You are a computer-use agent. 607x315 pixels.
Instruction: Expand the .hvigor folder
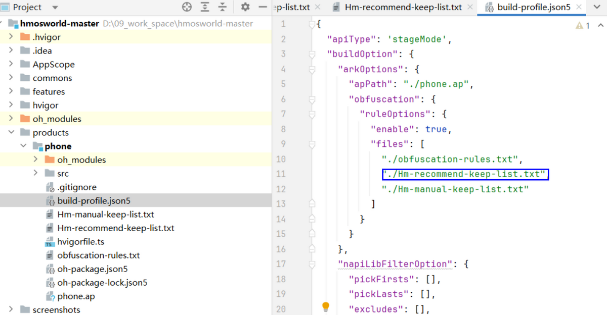[x=11, y=37]
